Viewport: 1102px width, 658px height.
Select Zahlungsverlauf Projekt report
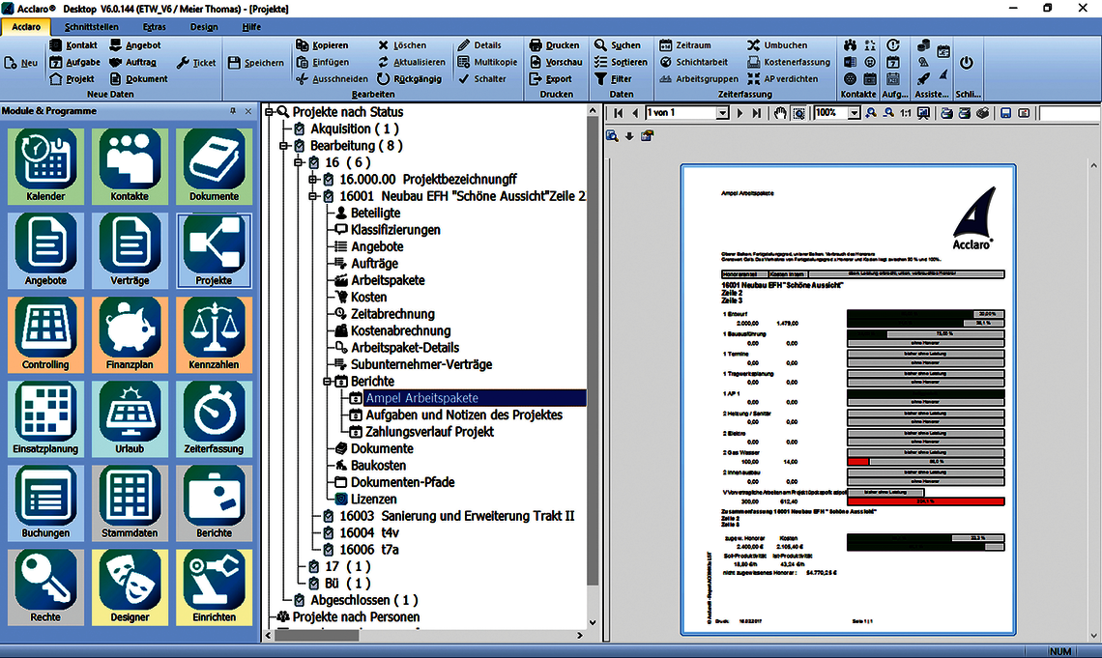[429, 432]
